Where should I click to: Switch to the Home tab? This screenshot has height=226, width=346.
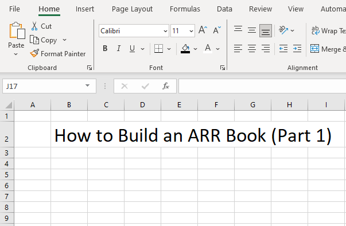pos(49,9)
